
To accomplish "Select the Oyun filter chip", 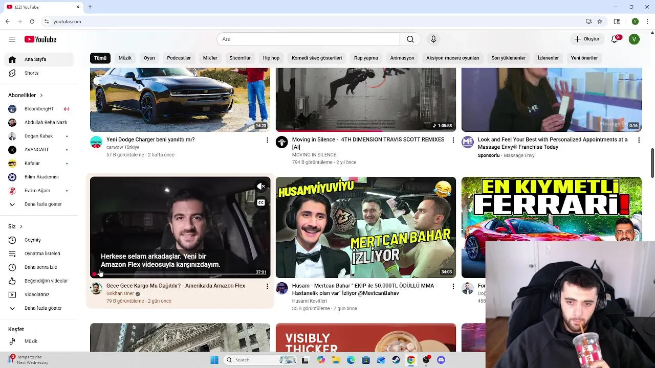I will coord(149,58).
